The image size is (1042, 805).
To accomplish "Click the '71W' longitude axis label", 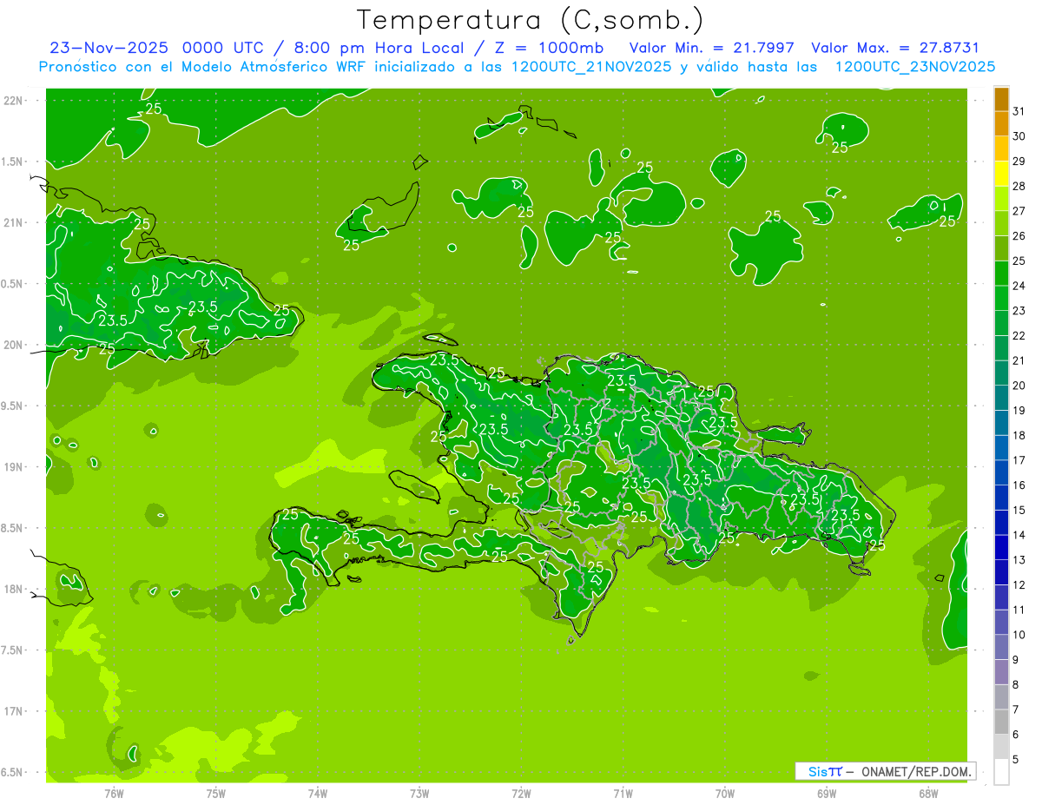I will (623, 794).
